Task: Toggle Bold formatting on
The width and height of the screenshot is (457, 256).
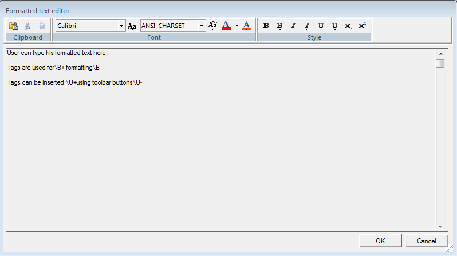Action: click(x=266, y=26)
